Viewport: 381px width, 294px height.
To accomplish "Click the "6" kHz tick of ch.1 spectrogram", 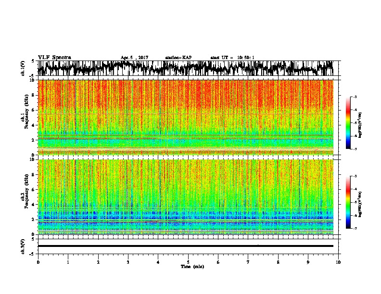I will pyautogui.click(x=34, y=110).
